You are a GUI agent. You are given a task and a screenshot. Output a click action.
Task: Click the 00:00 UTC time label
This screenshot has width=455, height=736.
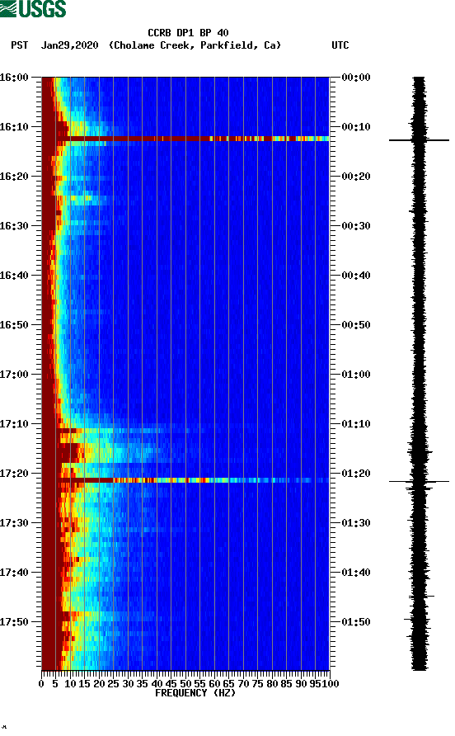356,78
